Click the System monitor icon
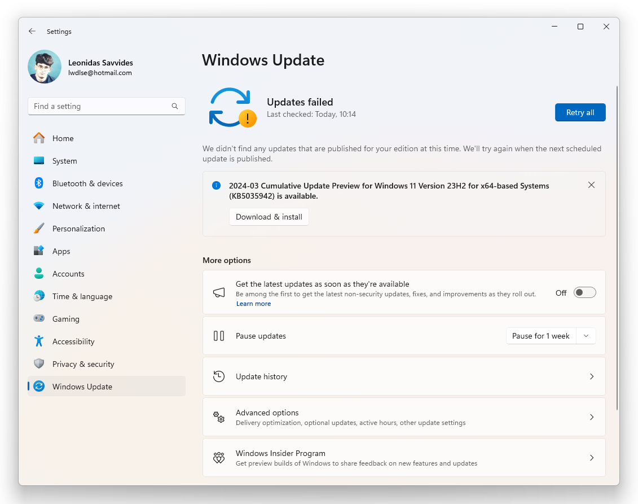The height and width of the screenshot is (504, 638). point(39,161)
